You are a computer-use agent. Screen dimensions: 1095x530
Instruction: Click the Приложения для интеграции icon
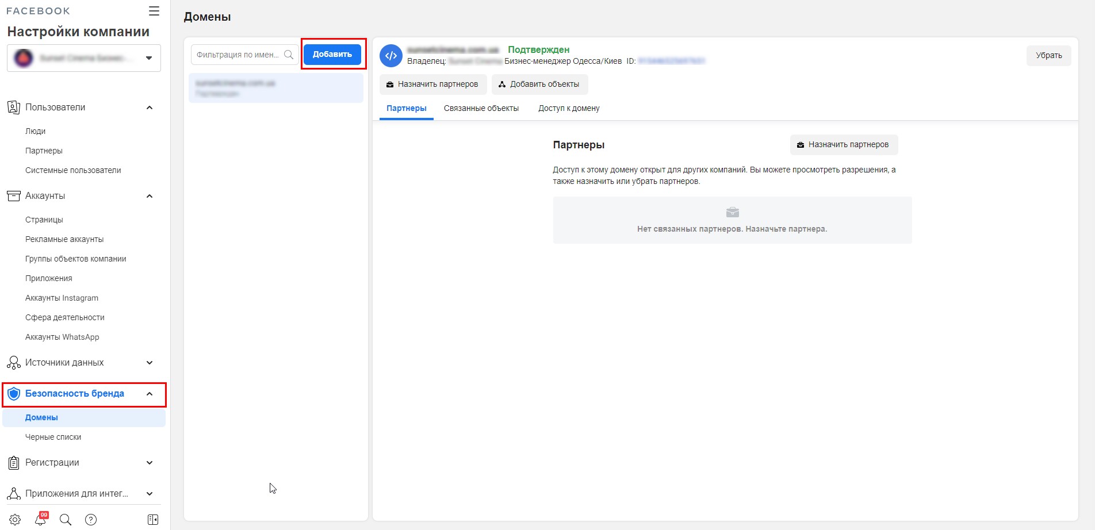click(13, 494)
